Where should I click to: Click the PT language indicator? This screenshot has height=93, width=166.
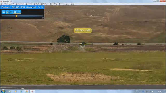[137, 91]
